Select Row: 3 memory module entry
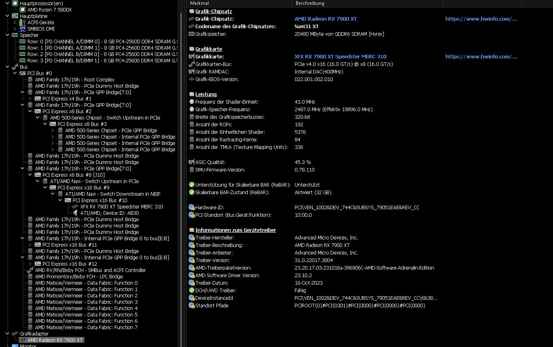553x347 pixels. point(102,60)
